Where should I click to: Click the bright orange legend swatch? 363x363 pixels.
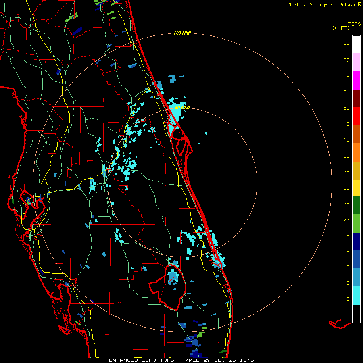tap(356, 152)
